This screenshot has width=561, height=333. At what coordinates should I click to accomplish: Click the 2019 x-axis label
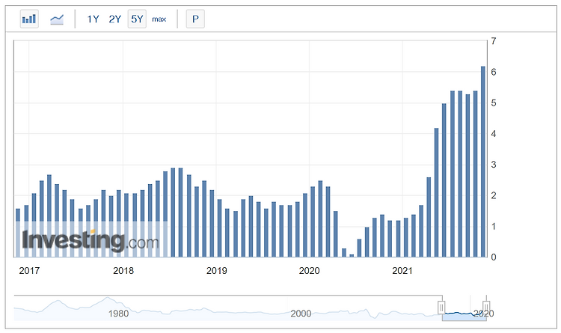tap(216, 271)
